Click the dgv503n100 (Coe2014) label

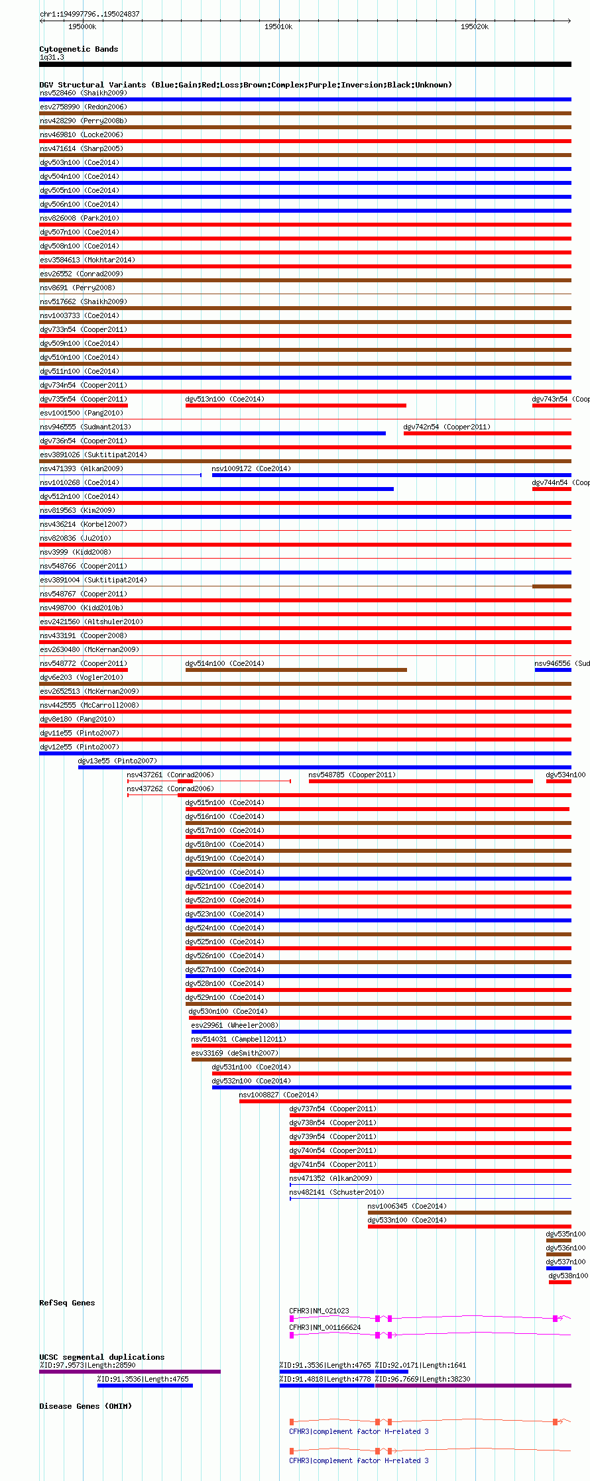pos(79,162)
